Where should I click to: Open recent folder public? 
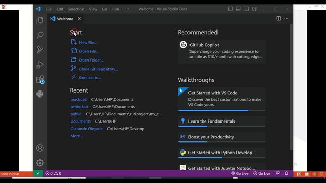[76, 114]
